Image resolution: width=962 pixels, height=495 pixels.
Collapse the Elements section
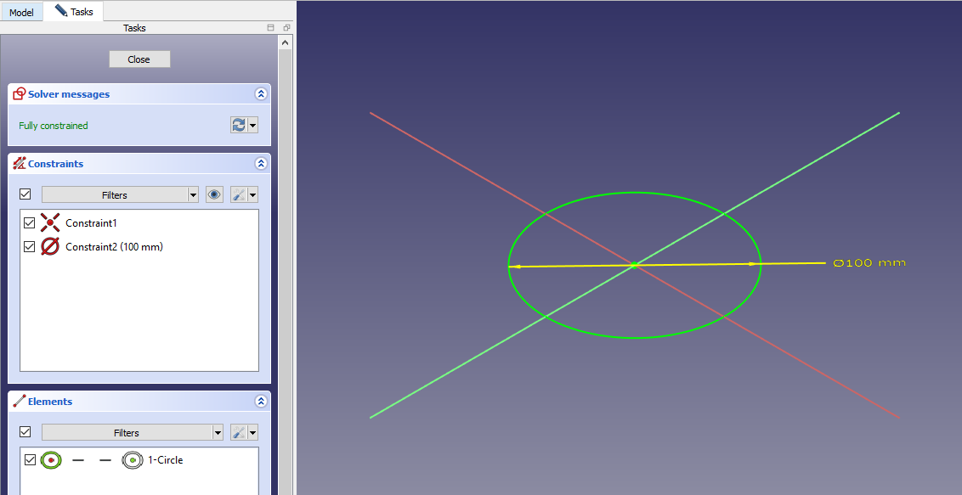pyautogui.click(x=260, y=402)
